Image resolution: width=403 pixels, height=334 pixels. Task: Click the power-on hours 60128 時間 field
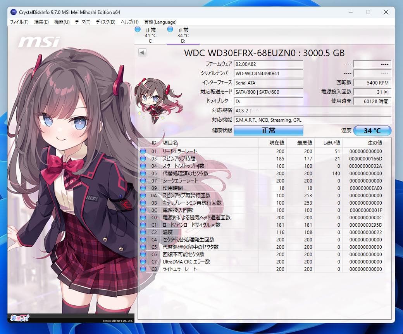372,101
